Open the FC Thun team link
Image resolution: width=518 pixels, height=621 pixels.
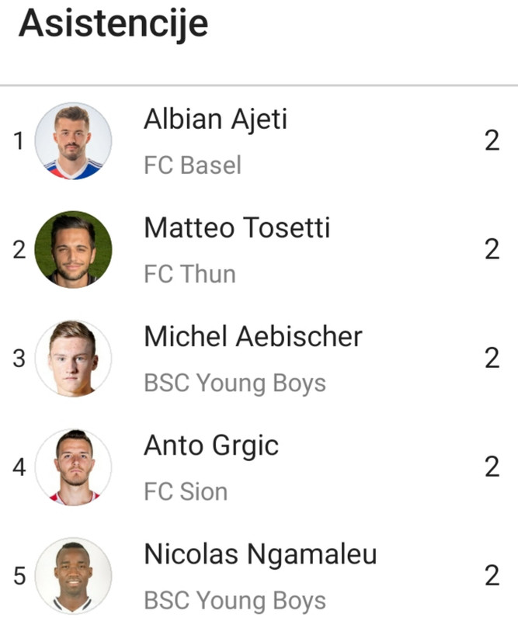(x=189, y=274)
